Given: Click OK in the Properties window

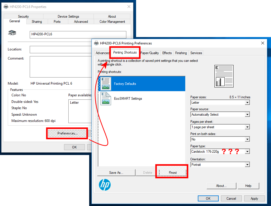Looking at the screenshot, I should click(74, 147).
